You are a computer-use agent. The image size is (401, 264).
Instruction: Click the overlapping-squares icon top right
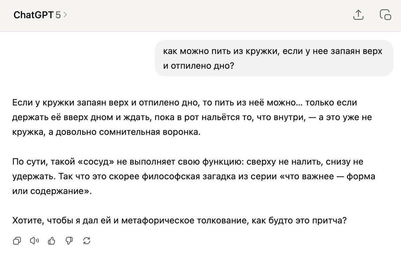385,15
